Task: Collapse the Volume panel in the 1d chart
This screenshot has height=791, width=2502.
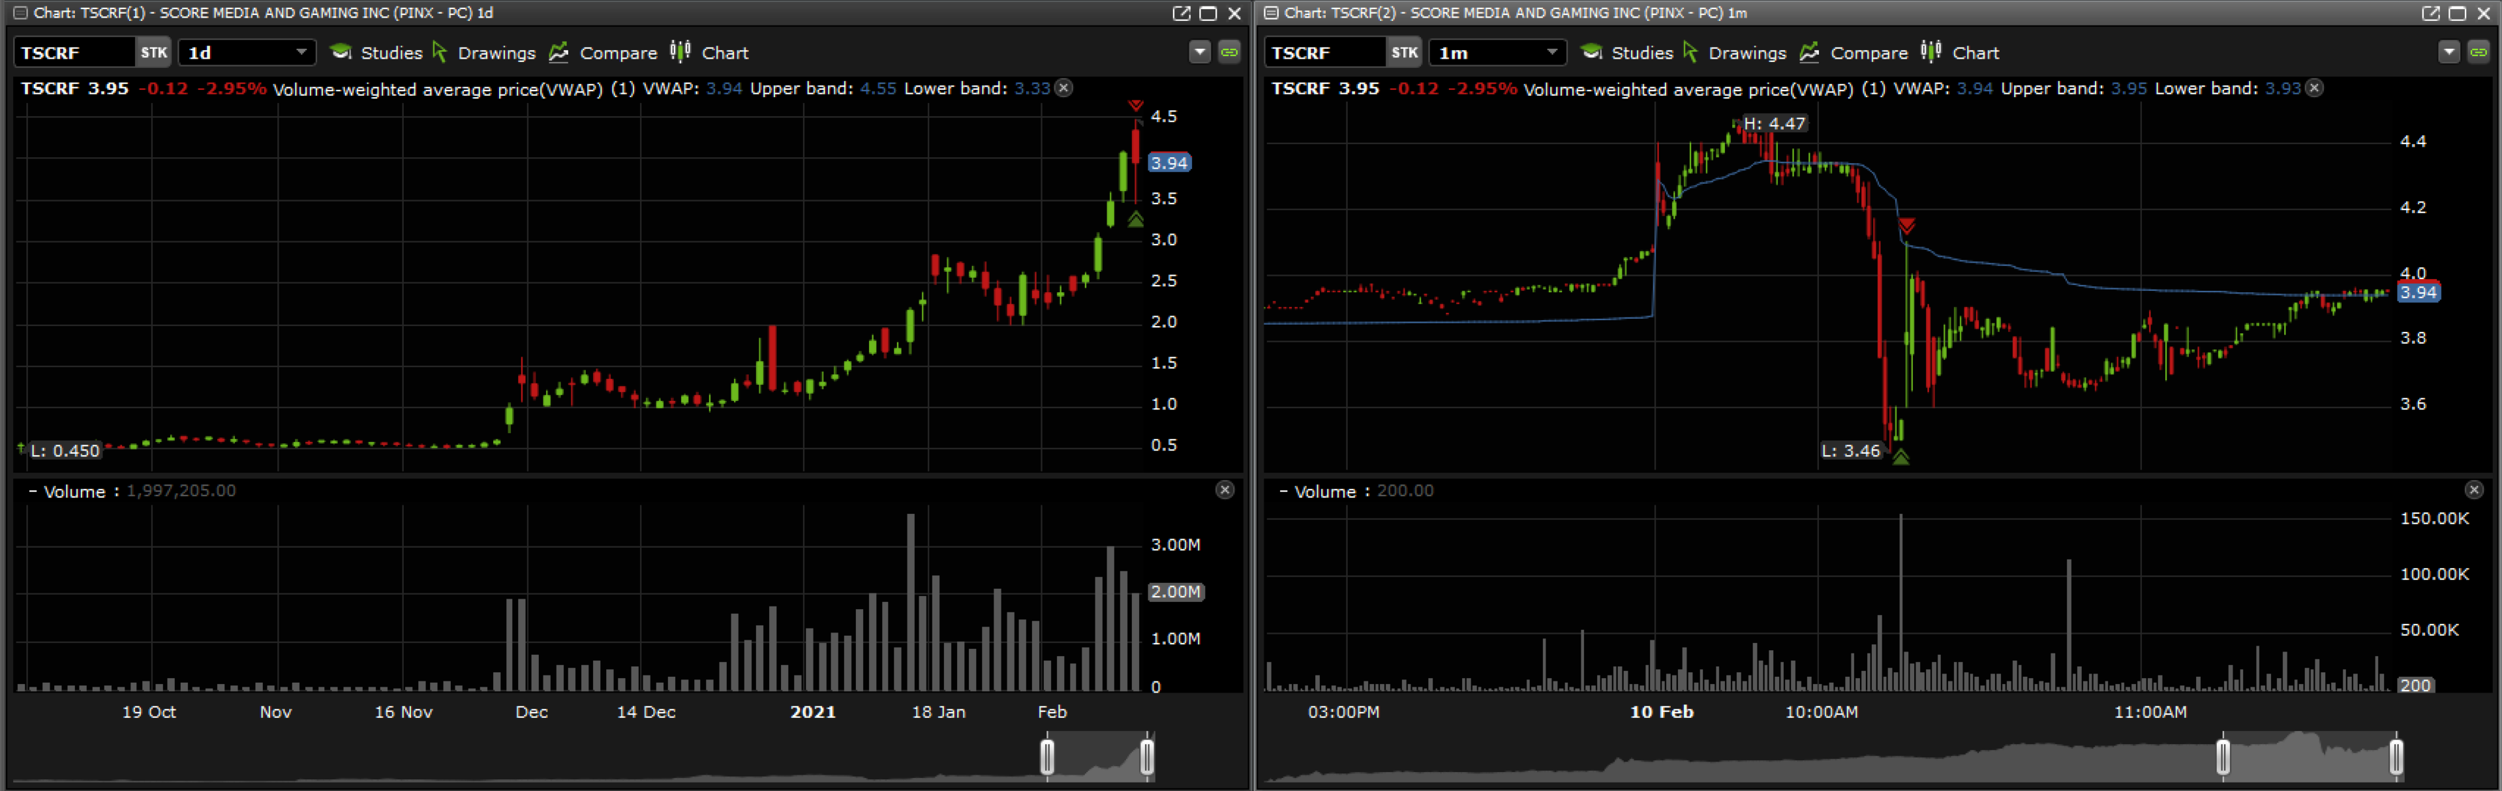Action: coord(32,491)
